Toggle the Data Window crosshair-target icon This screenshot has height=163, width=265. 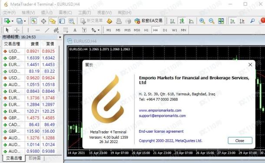(x=43, y=21)
